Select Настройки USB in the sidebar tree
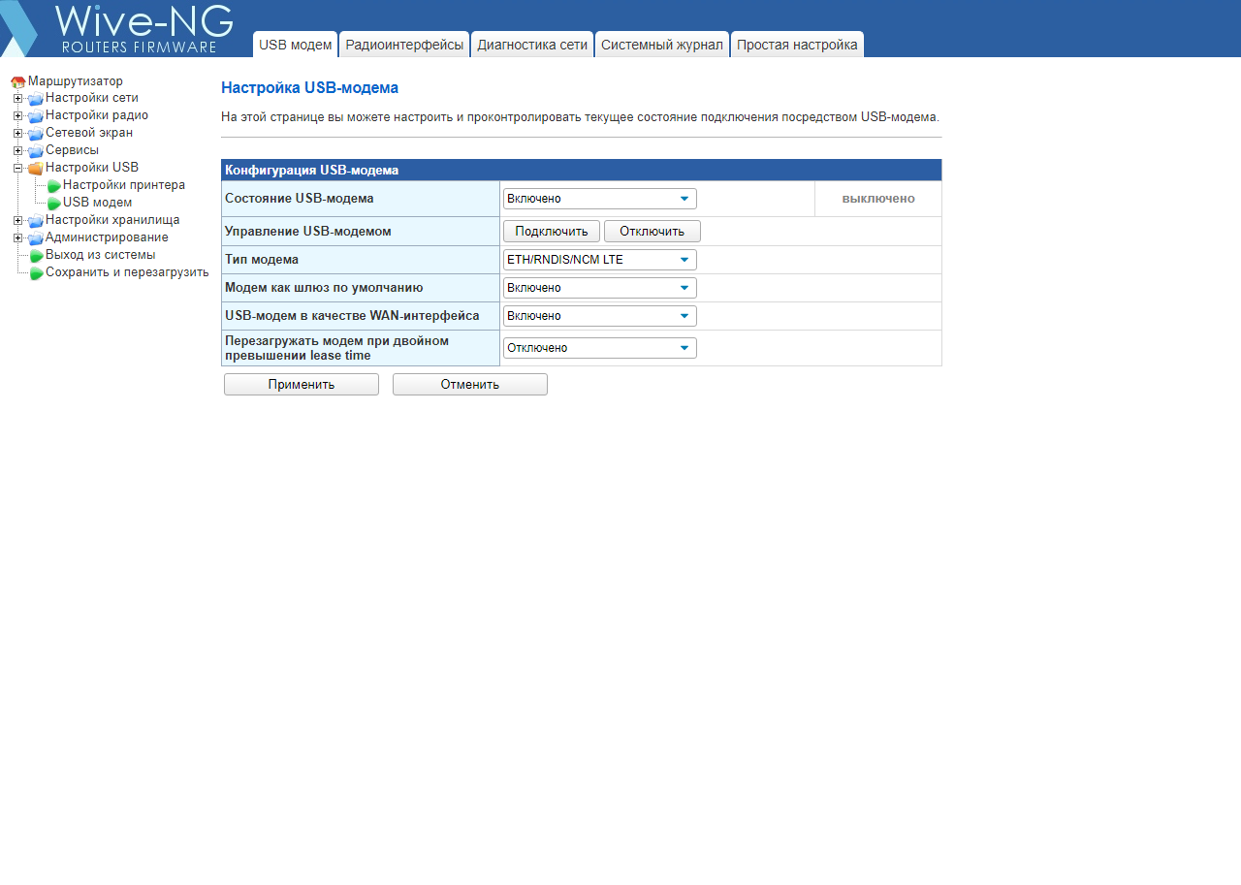Image resolution: width=1241 pixels, height=885 pixels. [x=92, y=168]
